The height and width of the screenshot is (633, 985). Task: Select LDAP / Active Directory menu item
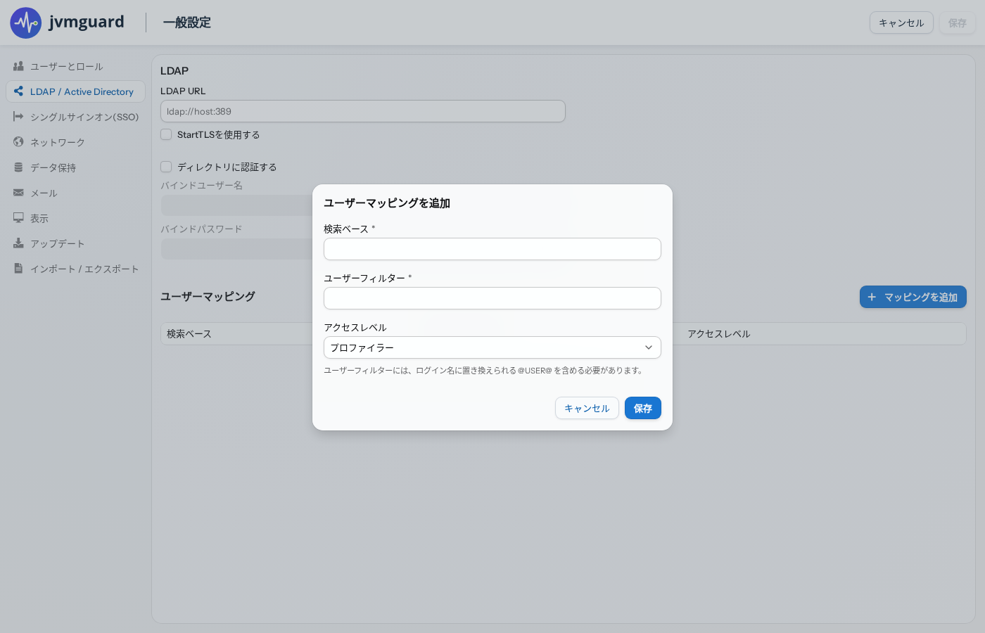(75, 91)
